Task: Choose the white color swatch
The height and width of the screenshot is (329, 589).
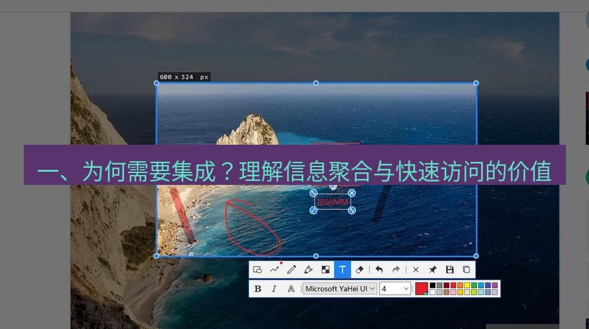Action: click(x=433, y=292)
